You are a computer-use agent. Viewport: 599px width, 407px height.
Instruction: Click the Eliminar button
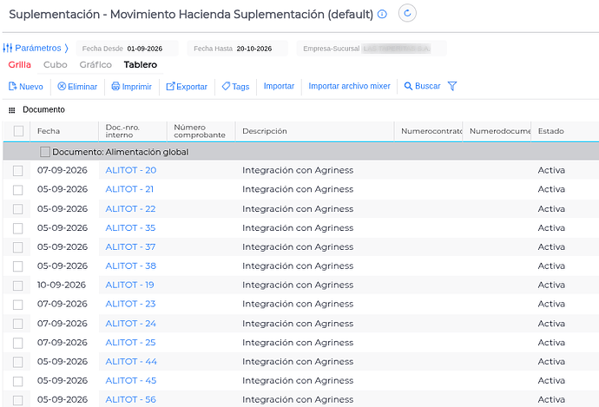[x=77, y=87]
